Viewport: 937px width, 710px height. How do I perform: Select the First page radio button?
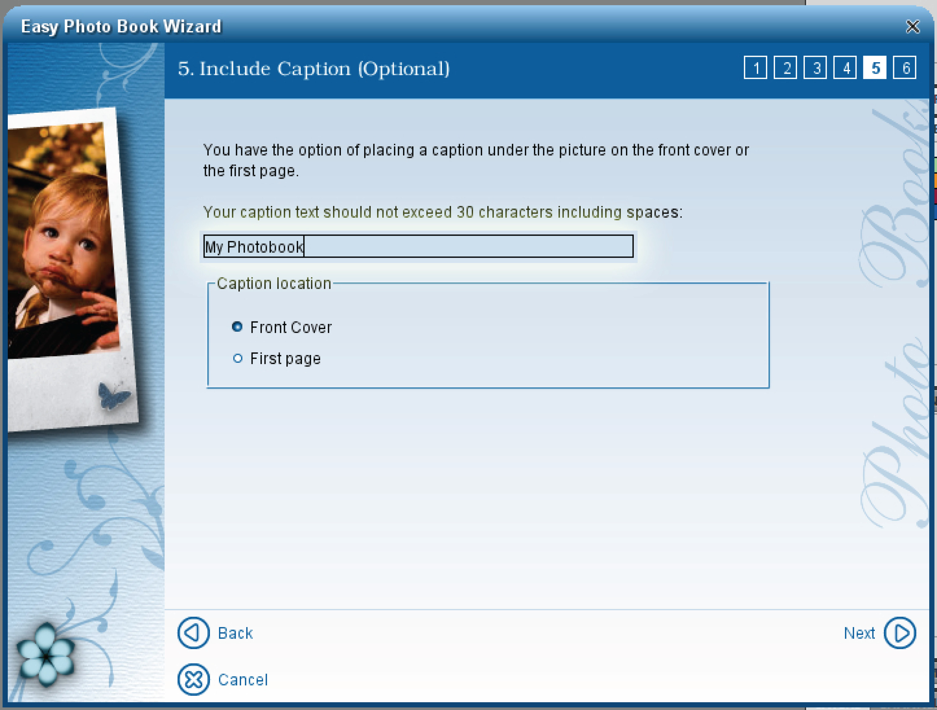[x=238, y=359]
